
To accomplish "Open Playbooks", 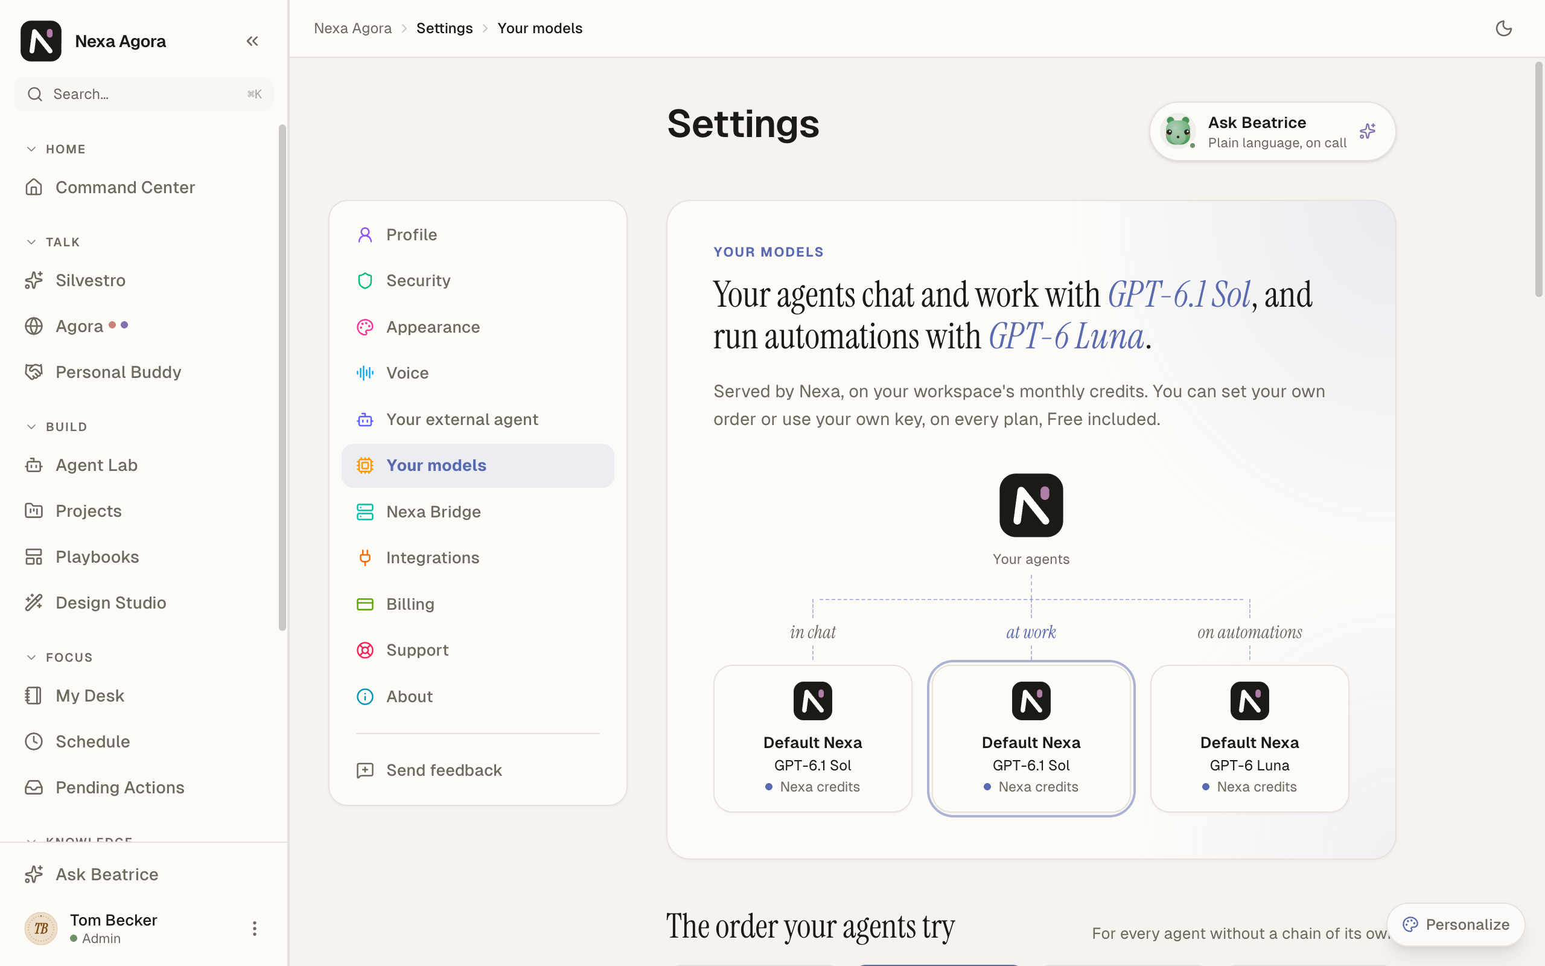I will [144, 557].
